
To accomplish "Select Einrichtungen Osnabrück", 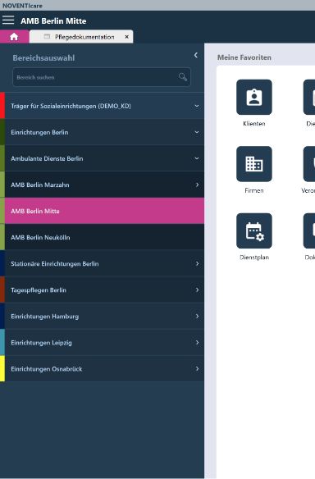I will [x=102, y=369].
